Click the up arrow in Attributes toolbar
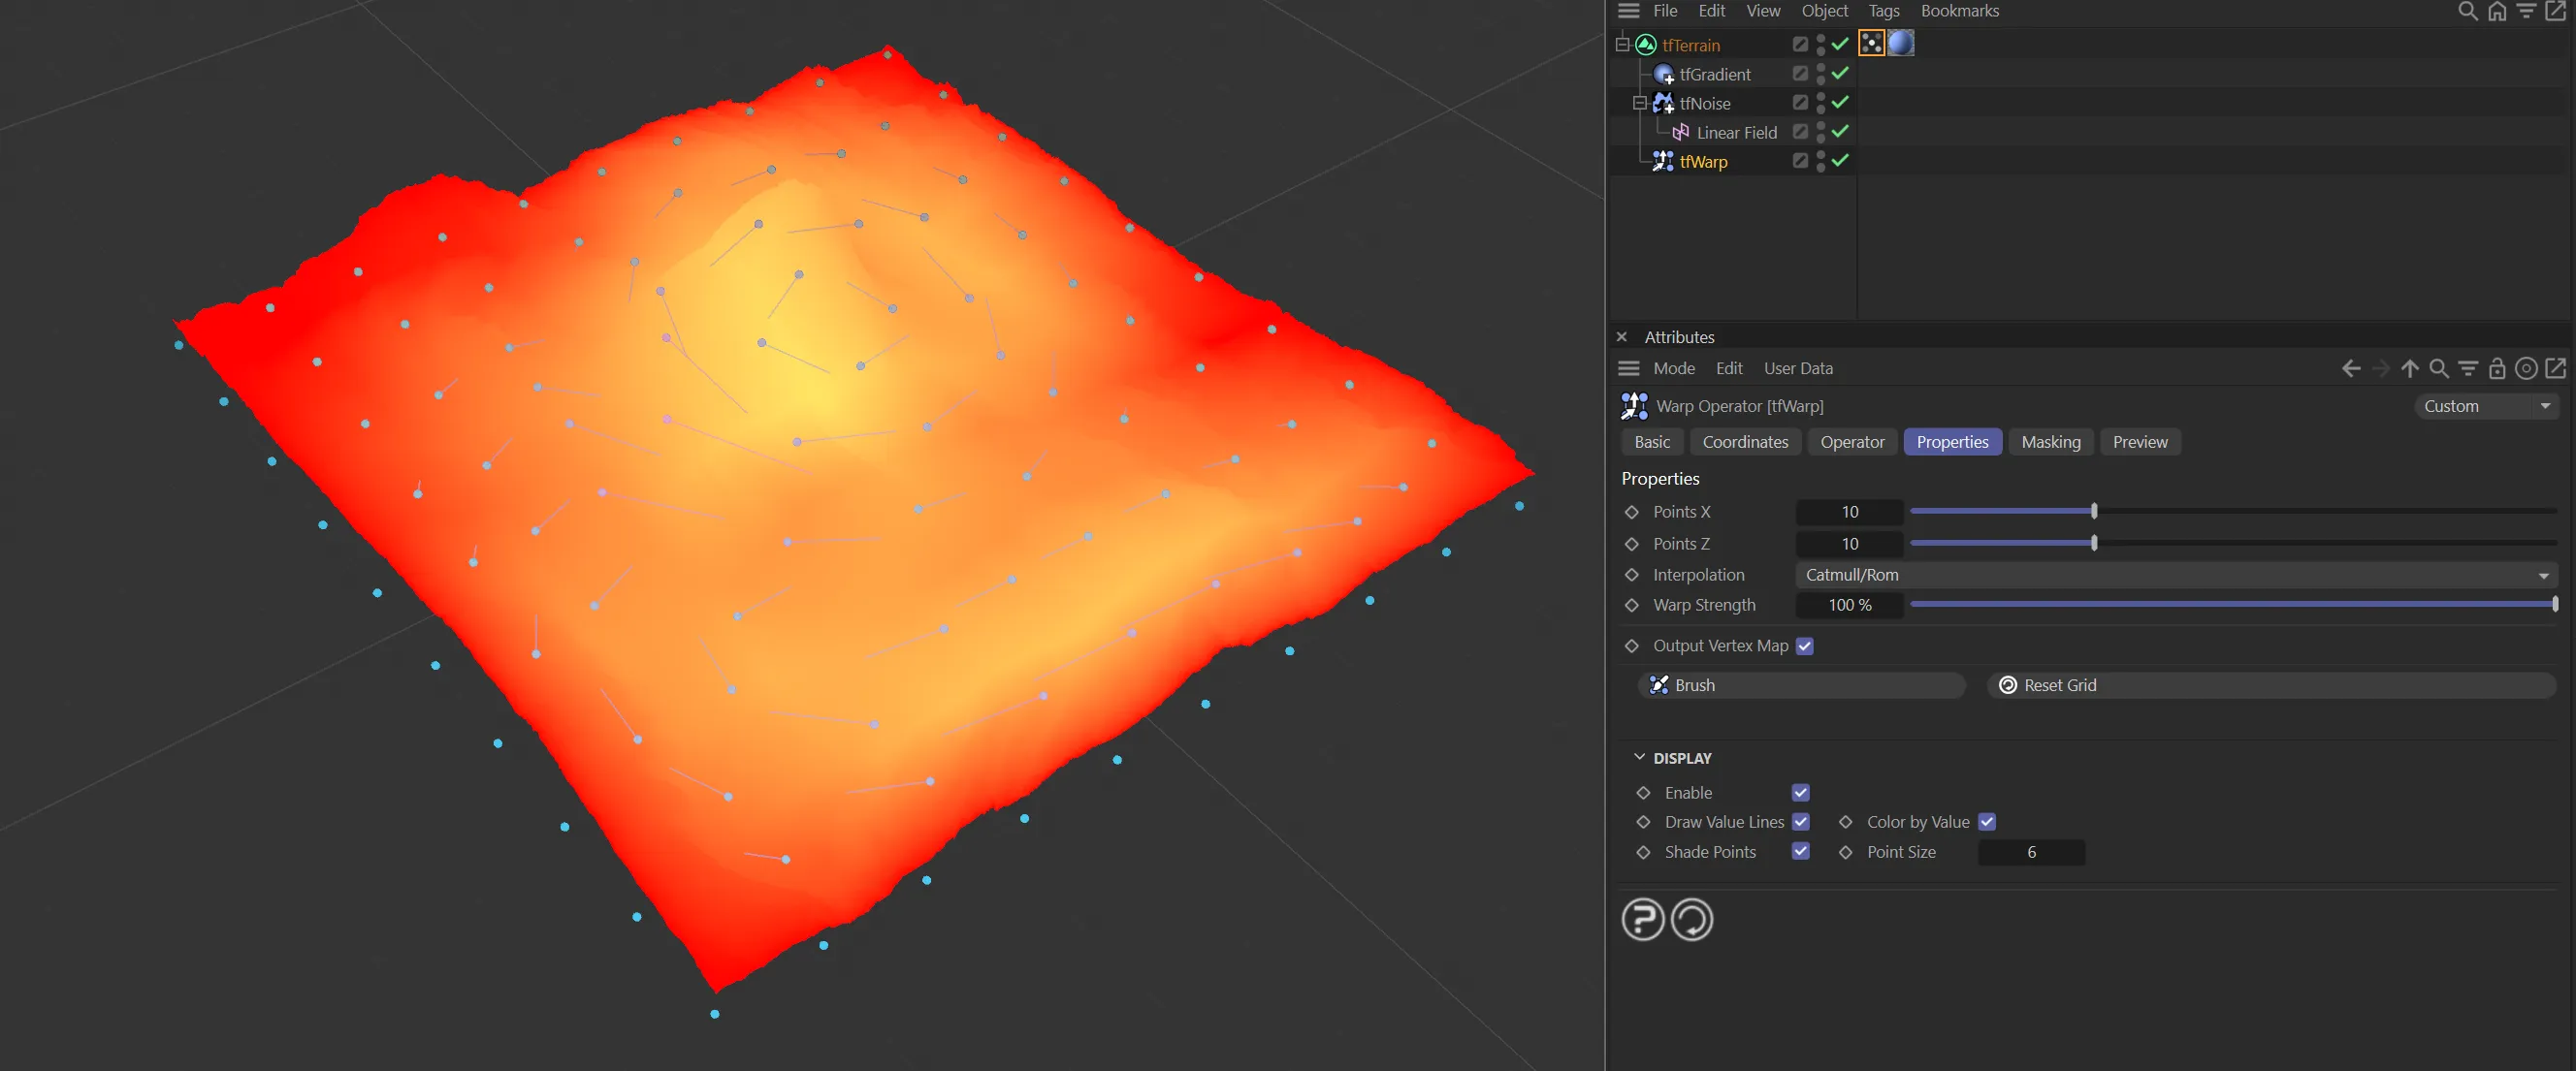 (x=2410, y=368)
